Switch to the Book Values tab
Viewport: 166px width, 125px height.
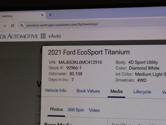pos(88,91)
